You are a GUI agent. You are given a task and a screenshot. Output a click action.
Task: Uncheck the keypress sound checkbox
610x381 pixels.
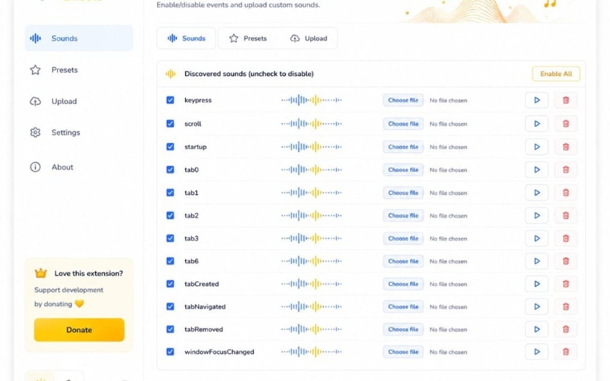171,100
